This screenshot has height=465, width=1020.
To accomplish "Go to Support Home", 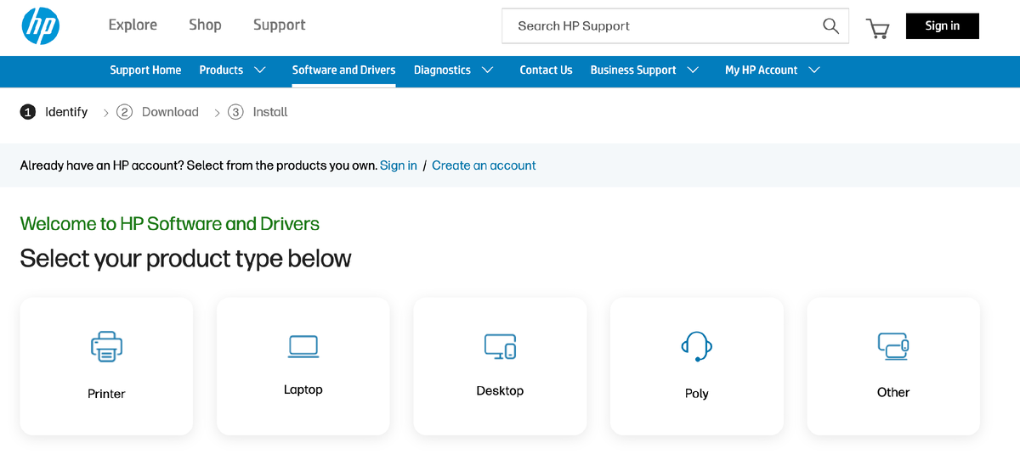I will [145, 70].
